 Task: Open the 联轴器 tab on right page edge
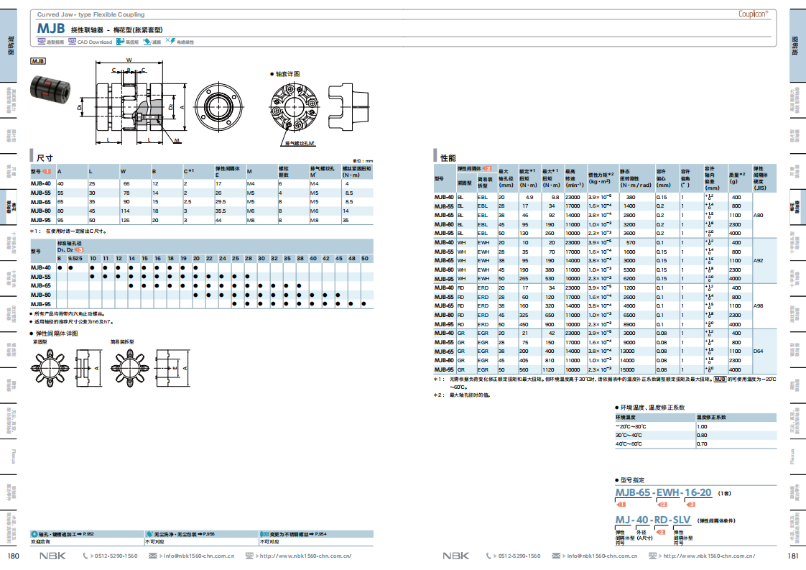point(797,45)
